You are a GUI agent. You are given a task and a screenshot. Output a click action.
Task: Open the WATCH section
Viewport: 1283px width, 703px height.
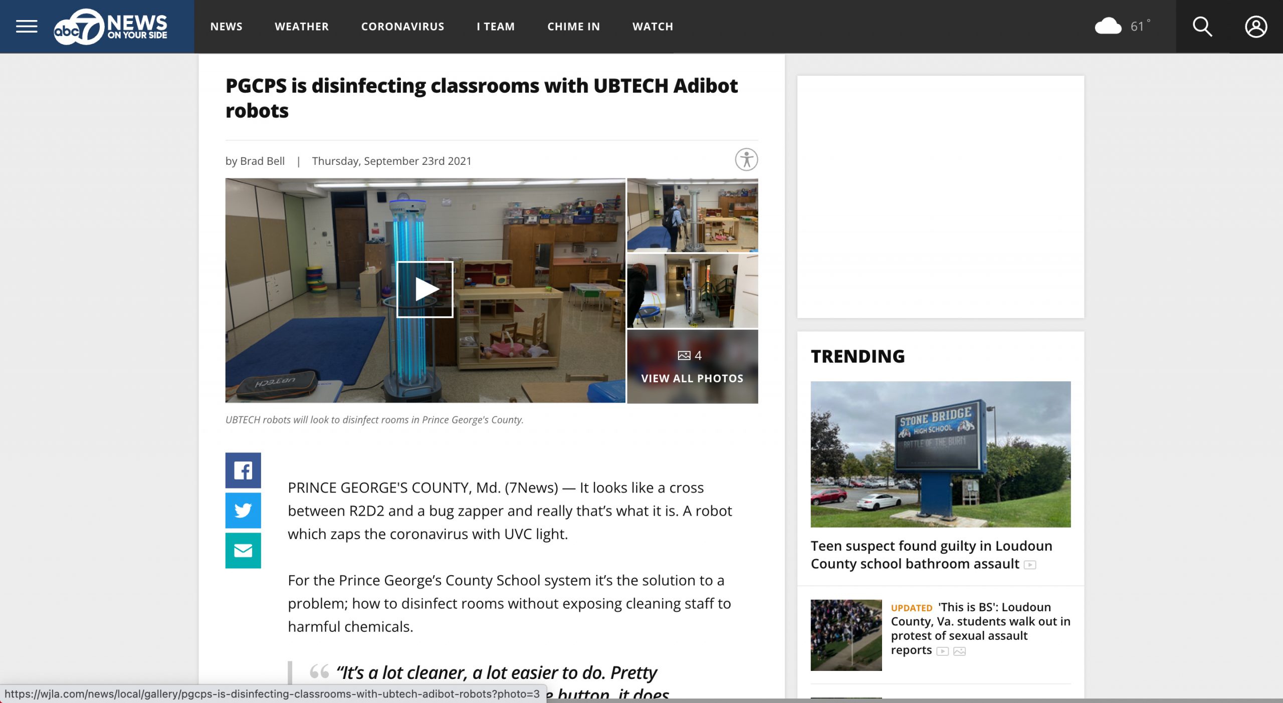(653, 27)
